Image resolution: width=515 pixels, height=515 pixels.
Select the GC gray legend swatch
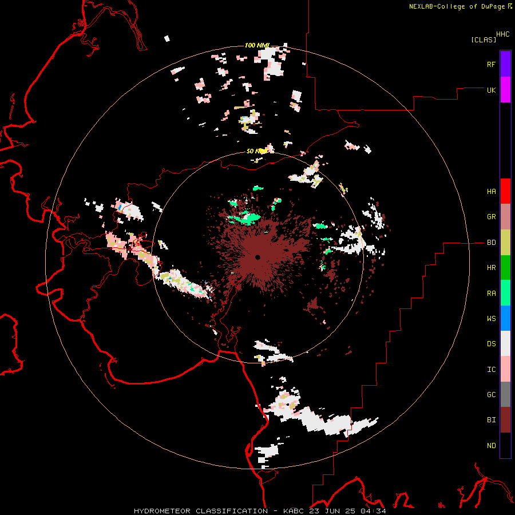pyautogui.click(x=505, y=394)
